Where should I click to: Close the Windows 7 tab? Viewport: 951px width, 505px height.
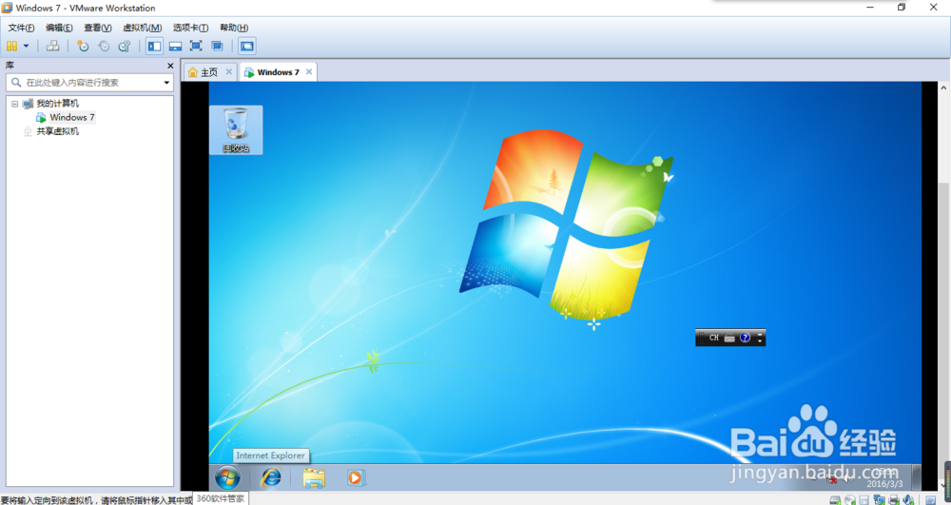[x=309, y=72]
